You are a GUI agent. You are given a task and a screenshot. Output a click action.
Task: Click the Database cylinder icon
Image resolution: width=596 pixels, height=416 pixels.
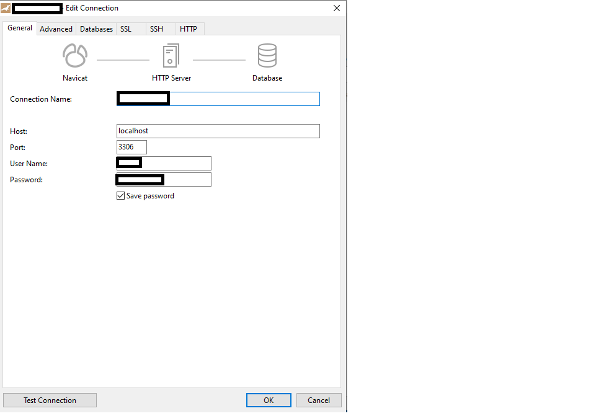point(267,56)
